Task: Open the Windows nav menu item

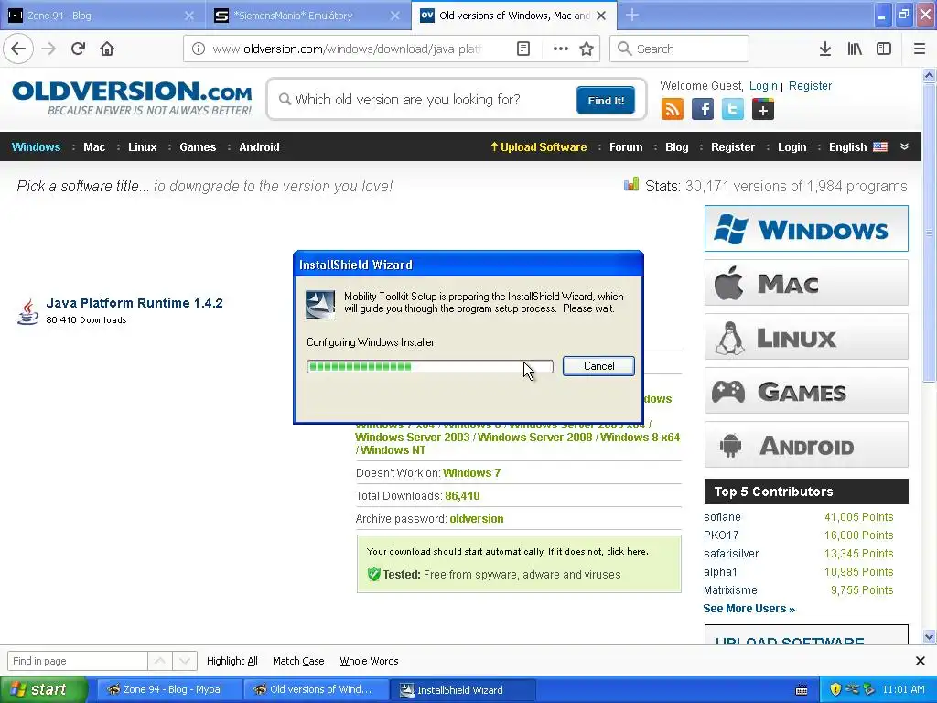Action: [x=36, y=147]
